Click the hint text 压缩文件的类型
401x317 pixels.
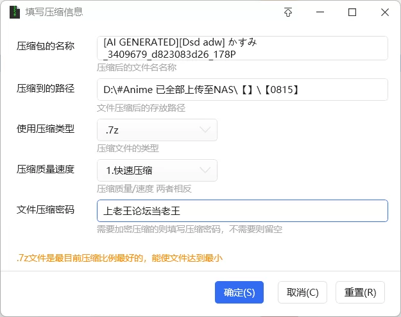128,148
